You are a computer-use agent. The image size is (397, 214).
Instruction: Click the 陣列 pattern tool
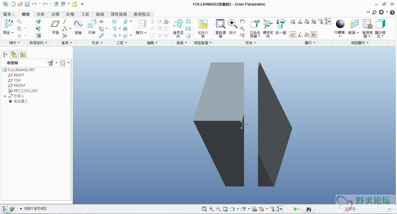click(x=142, y=28)
